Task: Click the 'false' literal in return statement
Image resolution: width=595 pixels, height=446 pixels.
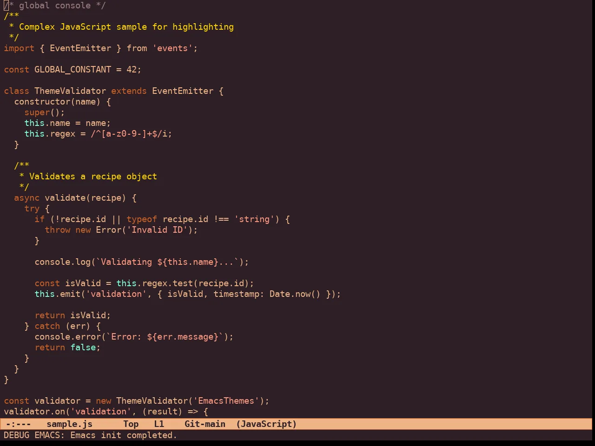Action: [83, 348]
